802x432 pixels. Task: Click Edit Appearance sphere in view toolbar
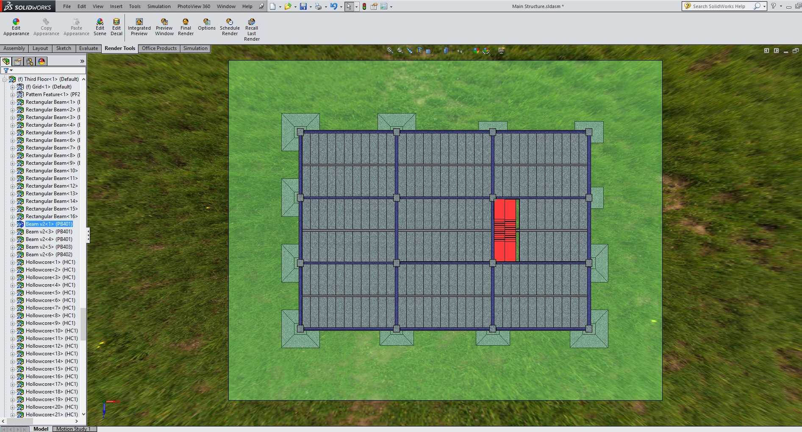tap(476, 50)
